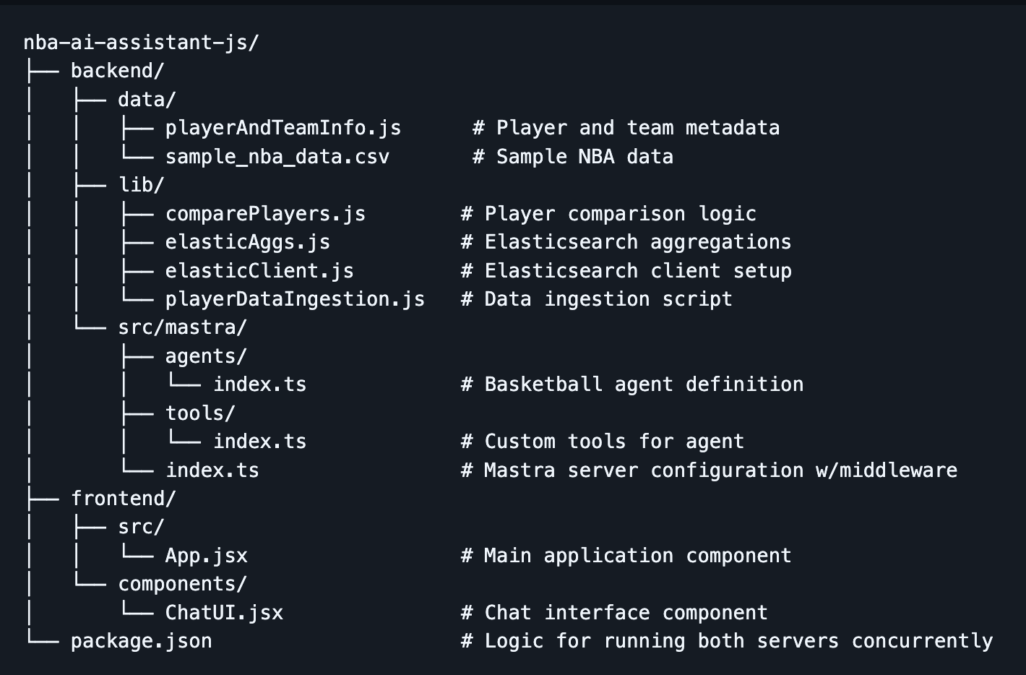This screenshot has height=675, width=1026.
Task: Select the lib/ folder entry
Action: [141, 185]
